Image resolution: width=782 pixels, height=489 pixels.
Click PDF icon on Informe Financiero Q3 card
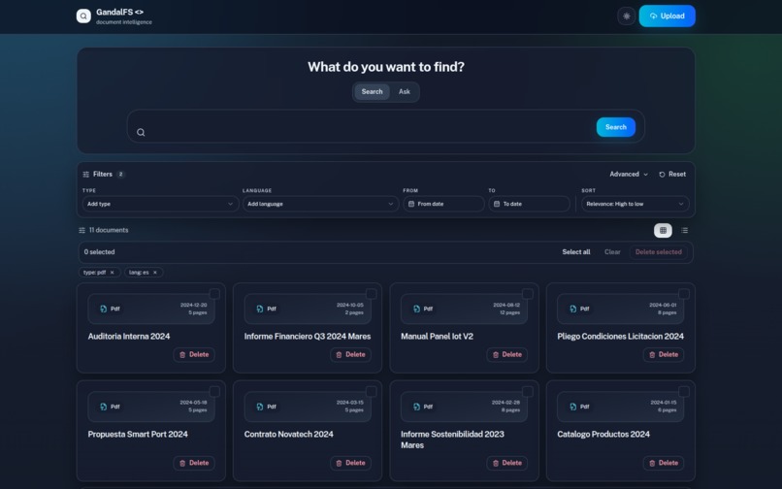[x=260, y=309]
